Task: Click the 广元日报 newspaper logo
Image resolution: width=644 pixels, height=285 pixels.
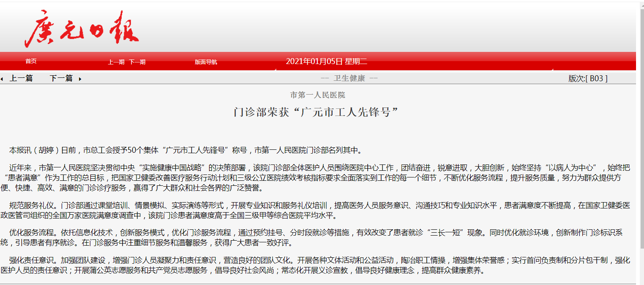Action: pos(82,29)
